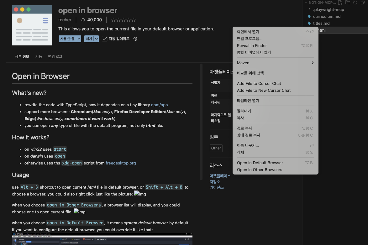
Task: Open the 마켓플레이스 resource link
Action: point(220,176)
